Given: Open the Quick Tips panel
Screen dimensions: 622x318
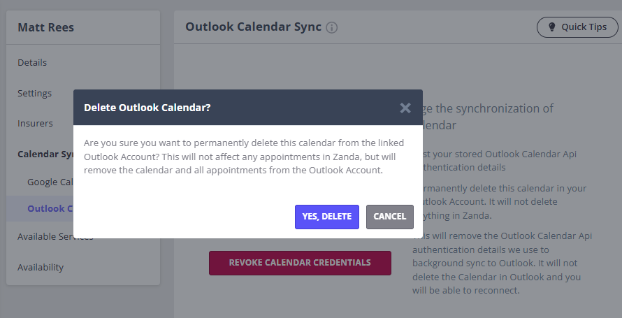Looking at the screenshot, I should coord(577,27).
